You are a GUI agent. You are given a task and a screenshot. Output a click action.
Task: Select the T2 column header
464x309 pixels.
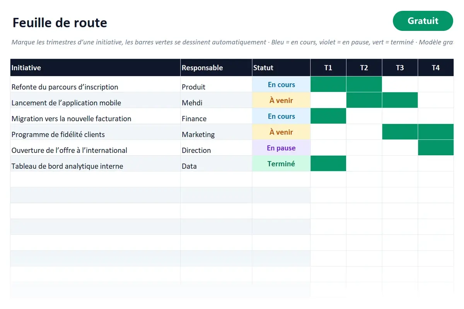(x=364, y=68)
